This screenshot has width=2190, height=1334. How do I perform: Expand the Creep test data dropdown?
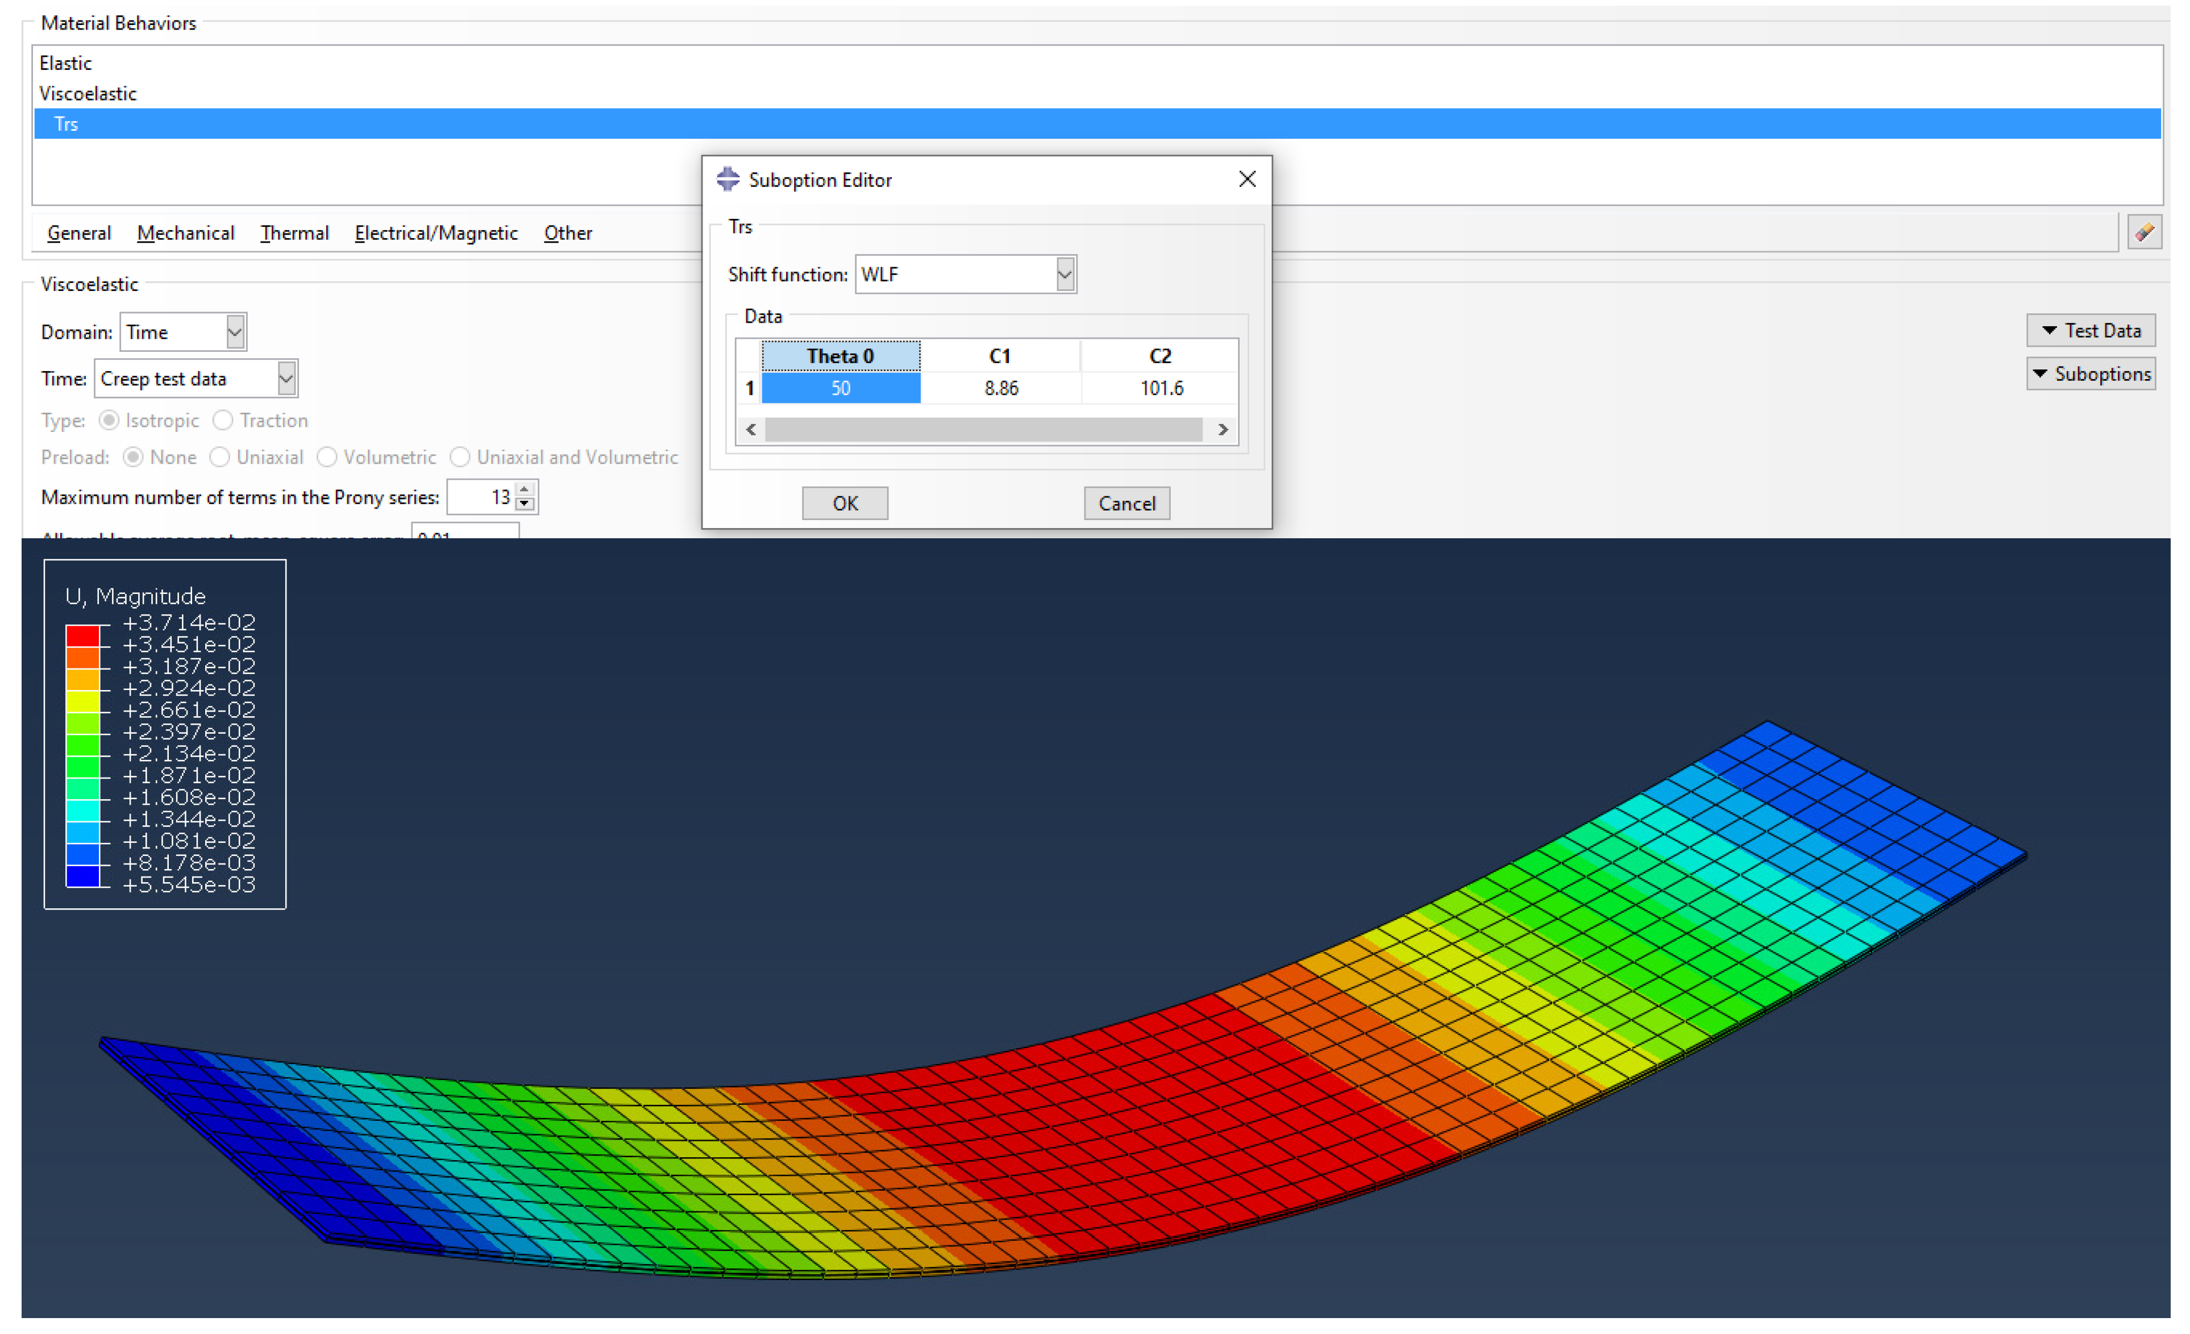tap(286, 380)
